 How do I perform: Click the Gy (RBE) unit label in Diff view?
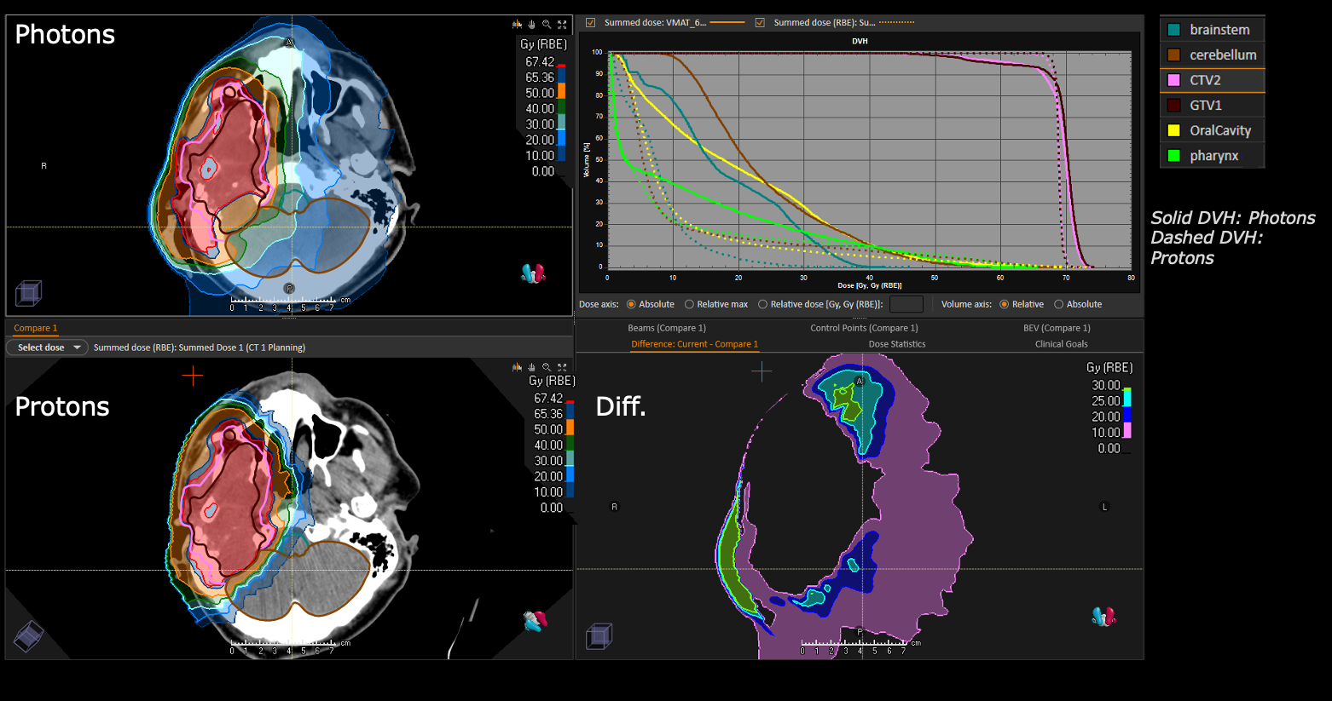coord(1109,368)
